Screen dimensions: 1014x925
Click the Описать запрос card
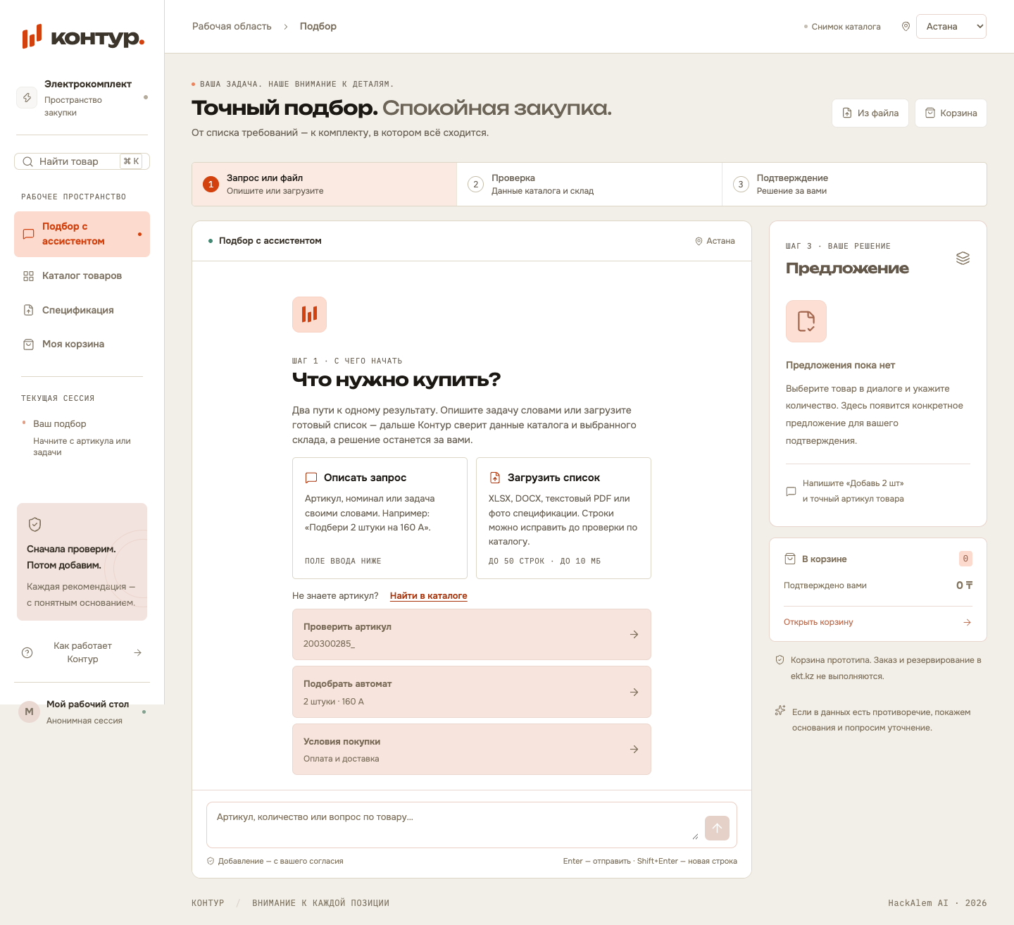(380, 518)
